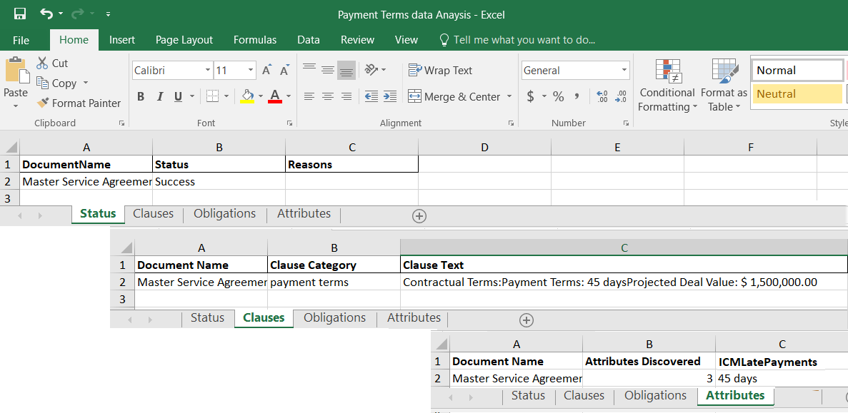
Task: Click the Cut scissors icon
Action: pos(42,63)
